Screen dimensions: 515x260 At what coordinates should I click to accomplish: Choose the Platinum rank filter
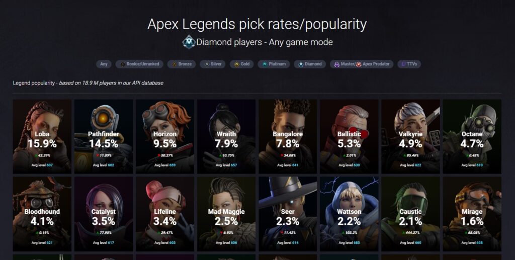[274, 64]
